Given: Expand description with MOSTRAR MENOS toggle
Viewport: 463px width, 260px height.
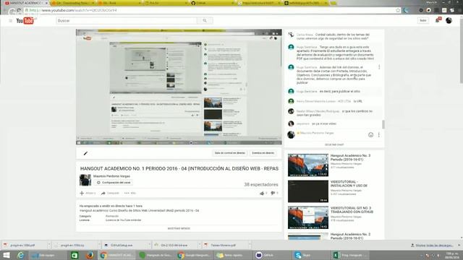Looking at the screenshot, I should click(179, 228).
